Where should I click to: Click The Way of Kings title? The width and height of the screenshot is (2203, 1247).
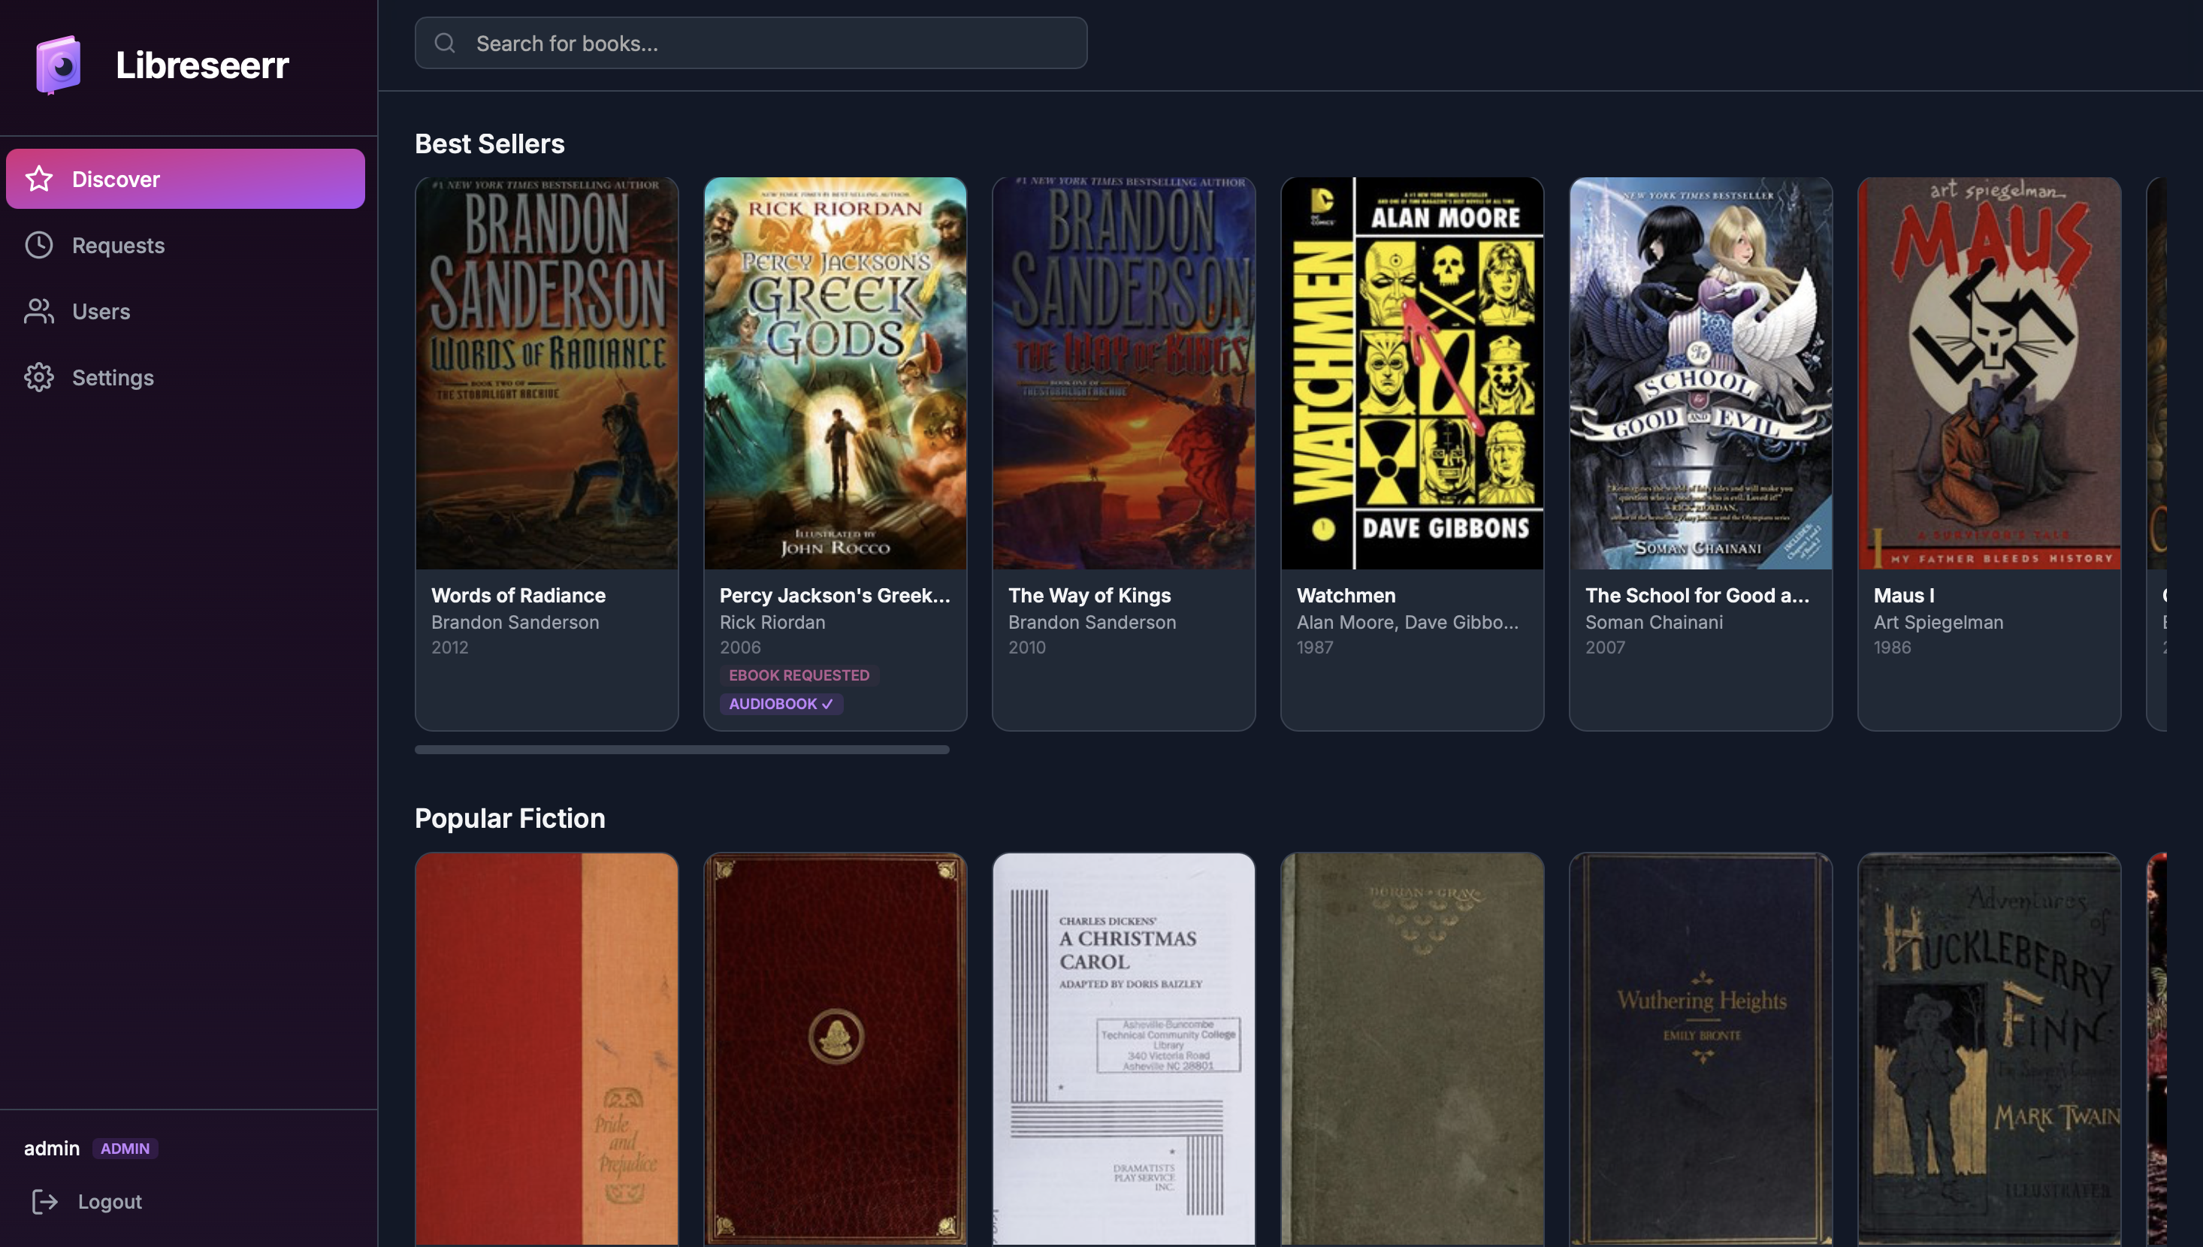point(1089,595)
